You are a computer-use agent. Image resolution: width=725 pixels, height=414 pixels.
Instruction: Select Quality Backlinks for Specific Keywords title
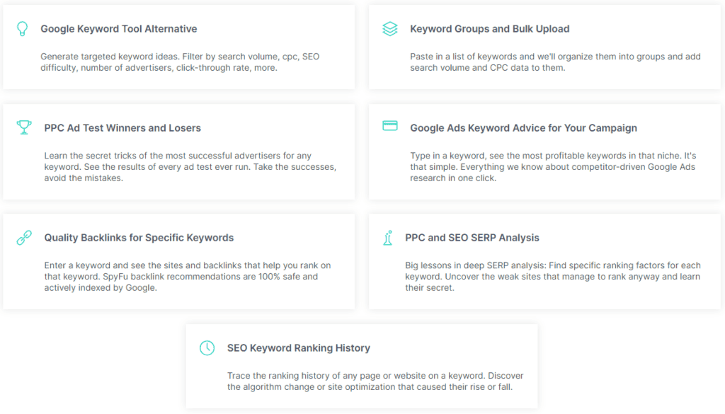point(139,238)
